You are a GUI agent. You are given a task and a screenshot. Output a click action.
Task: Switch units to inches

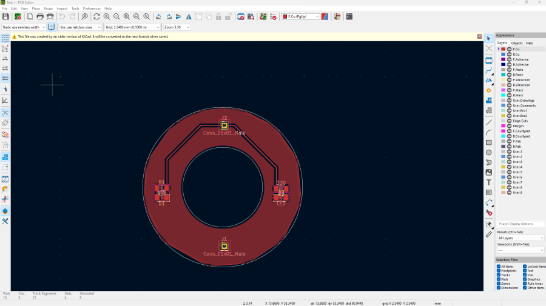pyautogui.click(x=5, y=58)
